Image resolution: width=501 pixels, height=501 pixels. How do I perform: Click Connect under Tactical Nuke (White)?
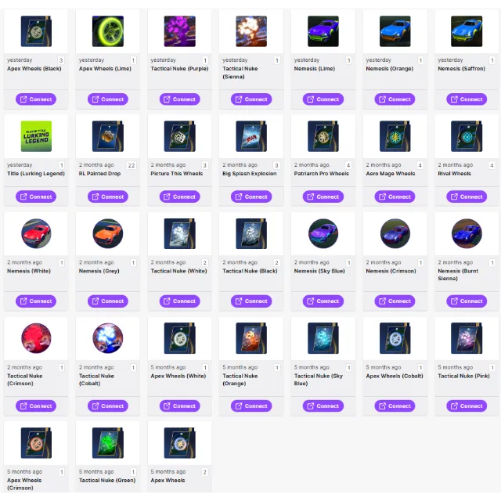coord(179,301)
